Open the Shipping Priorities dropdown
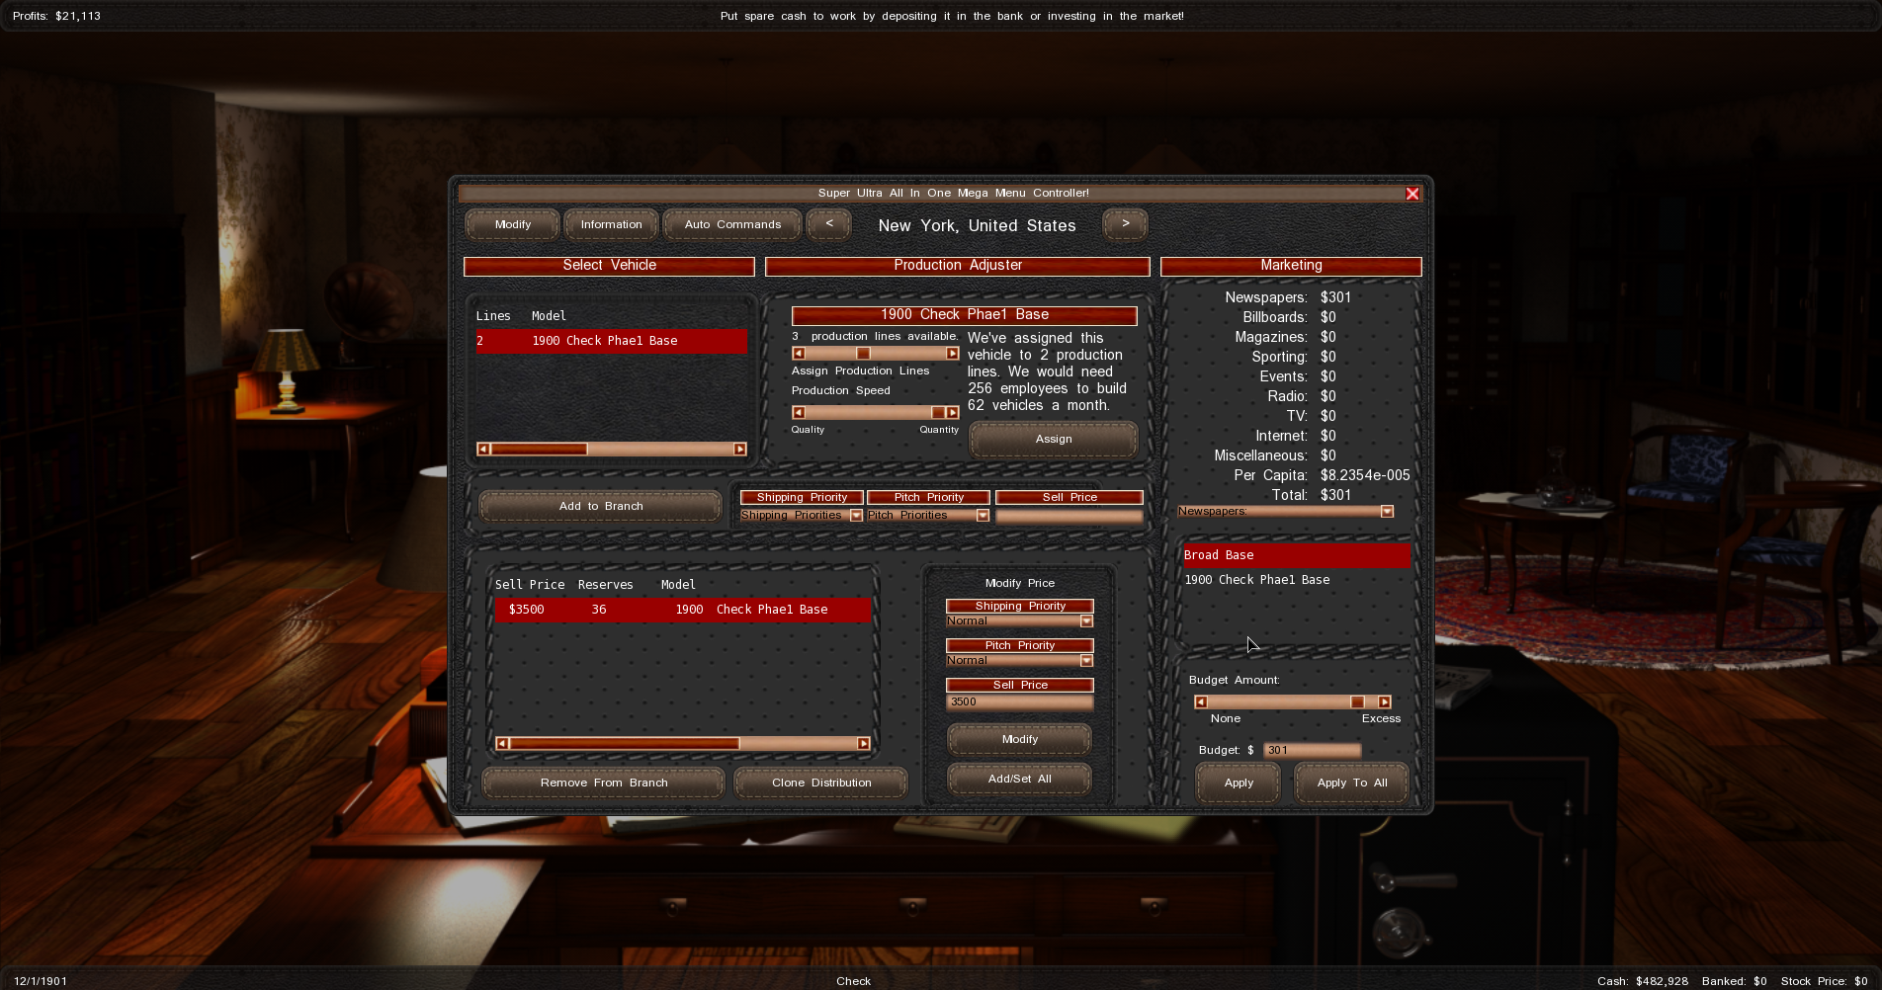 [856, 516]
